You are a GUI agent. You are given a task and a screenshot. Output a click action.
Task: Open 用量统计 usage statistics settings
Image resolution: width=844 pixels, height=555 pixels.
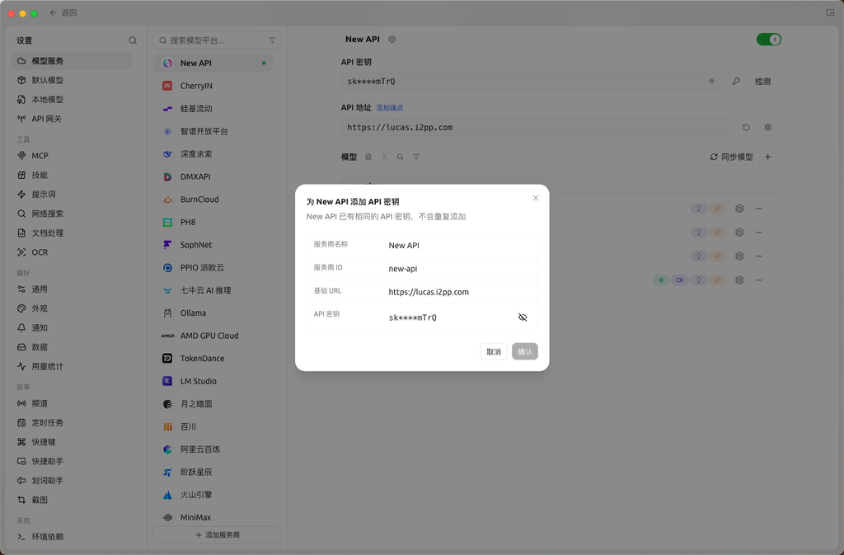(x=72, y=366)
